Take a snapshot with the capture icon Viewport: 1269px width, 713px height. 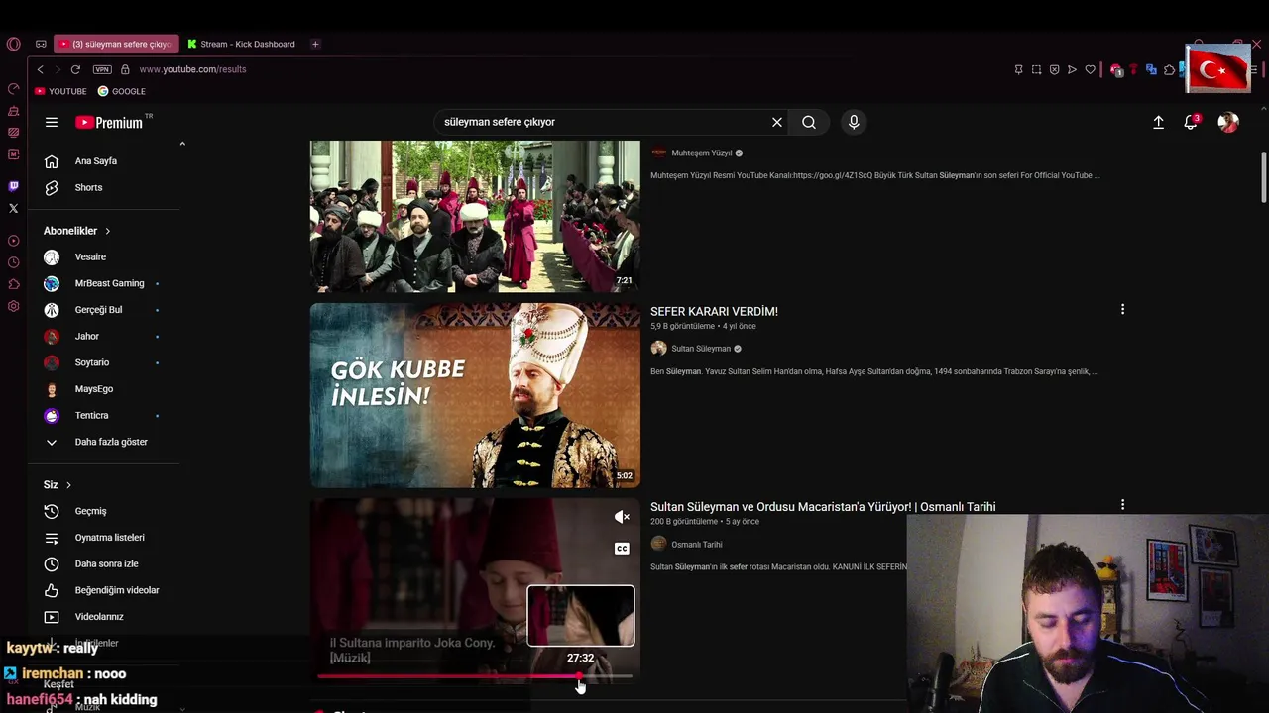click(1036, 69)
